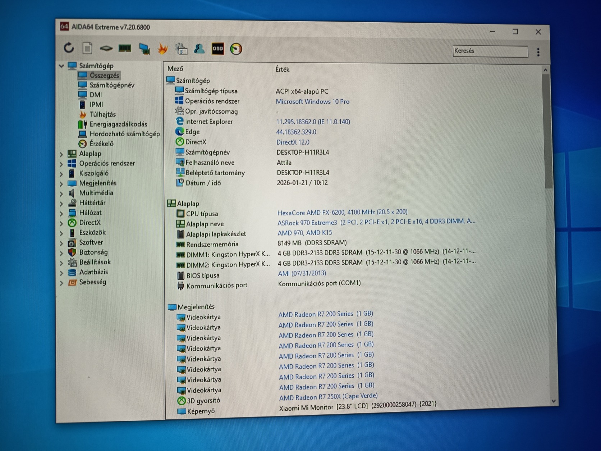Open the three-dot options menu
The width and height of the screenshot is (601, 451).
coord(538,53)
